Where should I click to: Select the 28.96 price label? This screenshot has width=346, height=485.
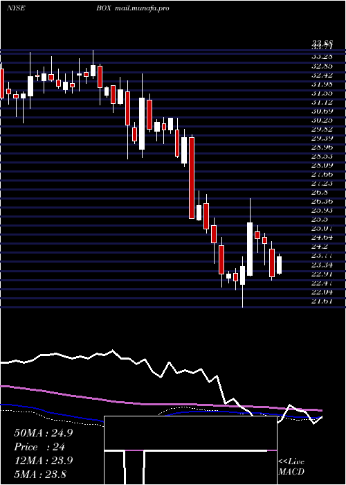tap(322, 147)
